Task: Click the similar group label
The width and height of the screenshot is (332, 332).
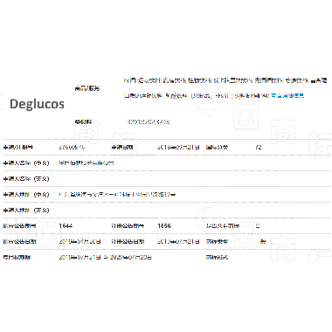Action: [83, 121]
